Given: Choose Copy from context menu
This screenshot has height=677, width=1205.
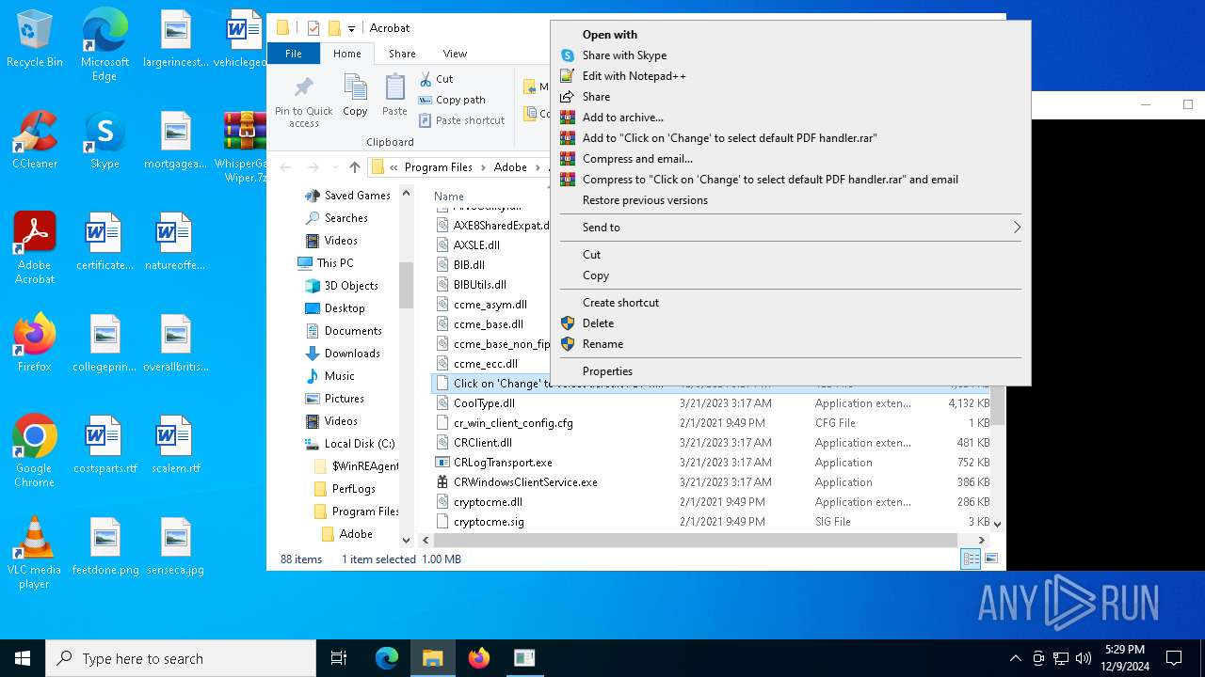Looking at the screenshot, I should pos(791,276).
